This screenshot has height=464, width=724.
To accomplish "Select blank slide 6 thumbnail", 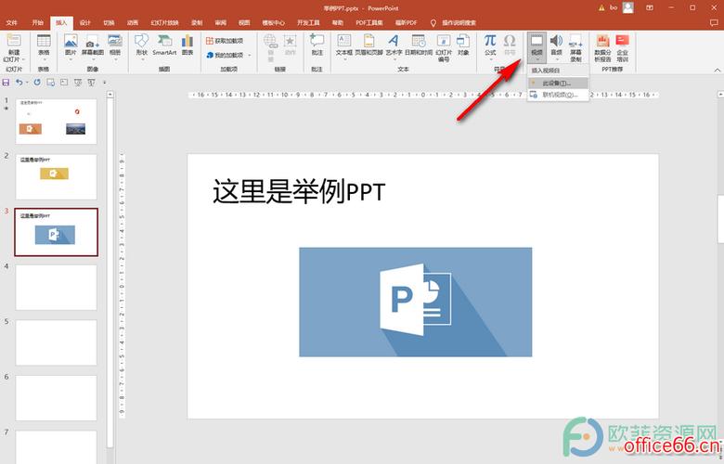I will click(57, 398).
